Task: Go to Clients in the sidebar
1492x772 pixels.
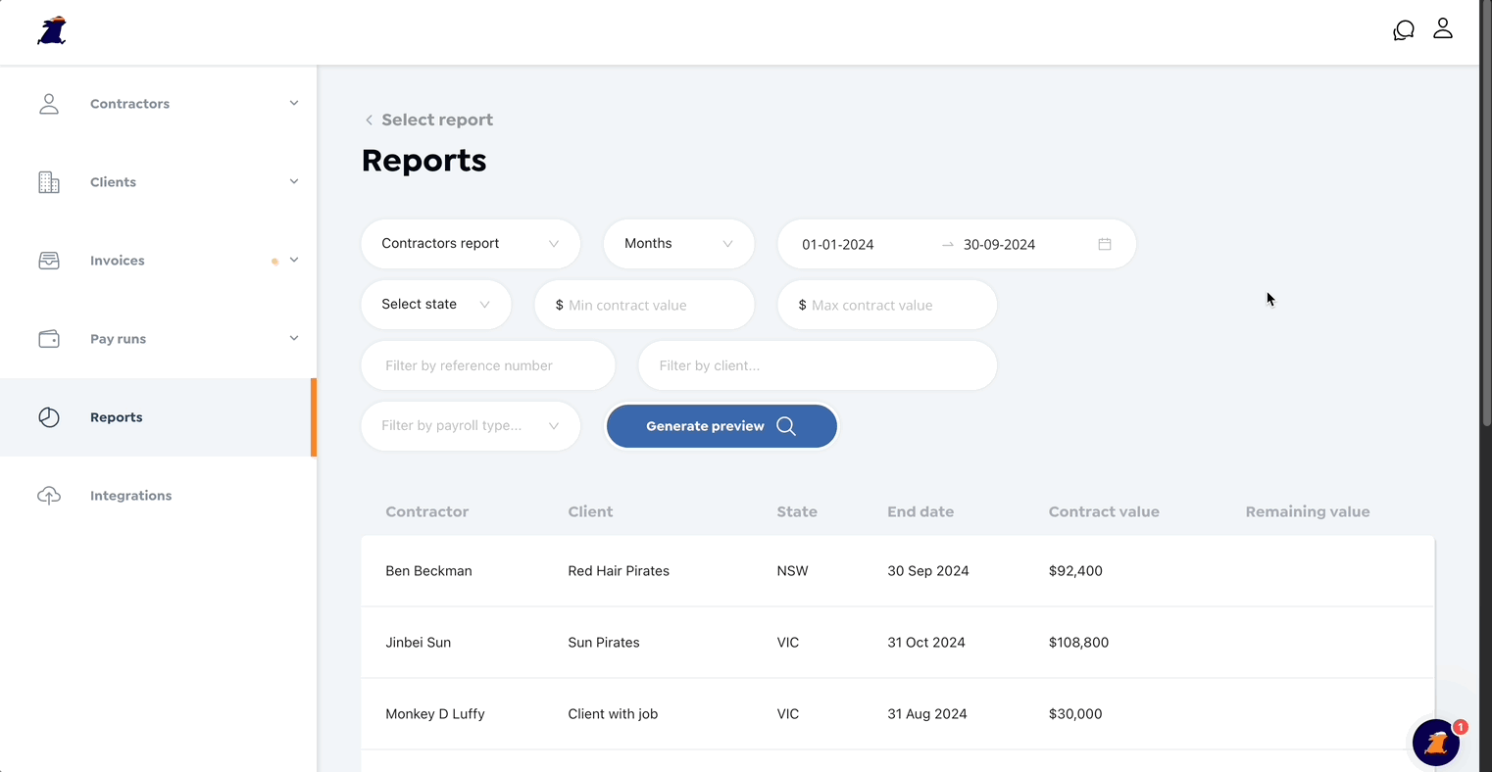Action: 113,182
